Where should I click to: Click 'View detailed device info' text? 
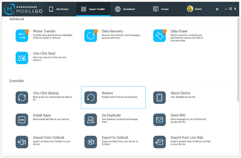[183, 97]
